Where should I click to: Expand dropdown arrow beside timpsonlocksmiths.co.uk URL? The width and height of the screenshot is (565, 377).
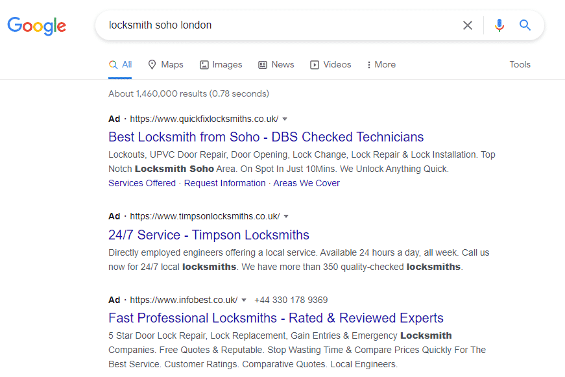[x=286, y=217]
